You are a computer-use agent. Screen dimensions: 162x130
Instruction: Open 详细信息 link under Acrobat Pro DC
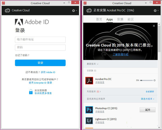[x=100, y=82]
